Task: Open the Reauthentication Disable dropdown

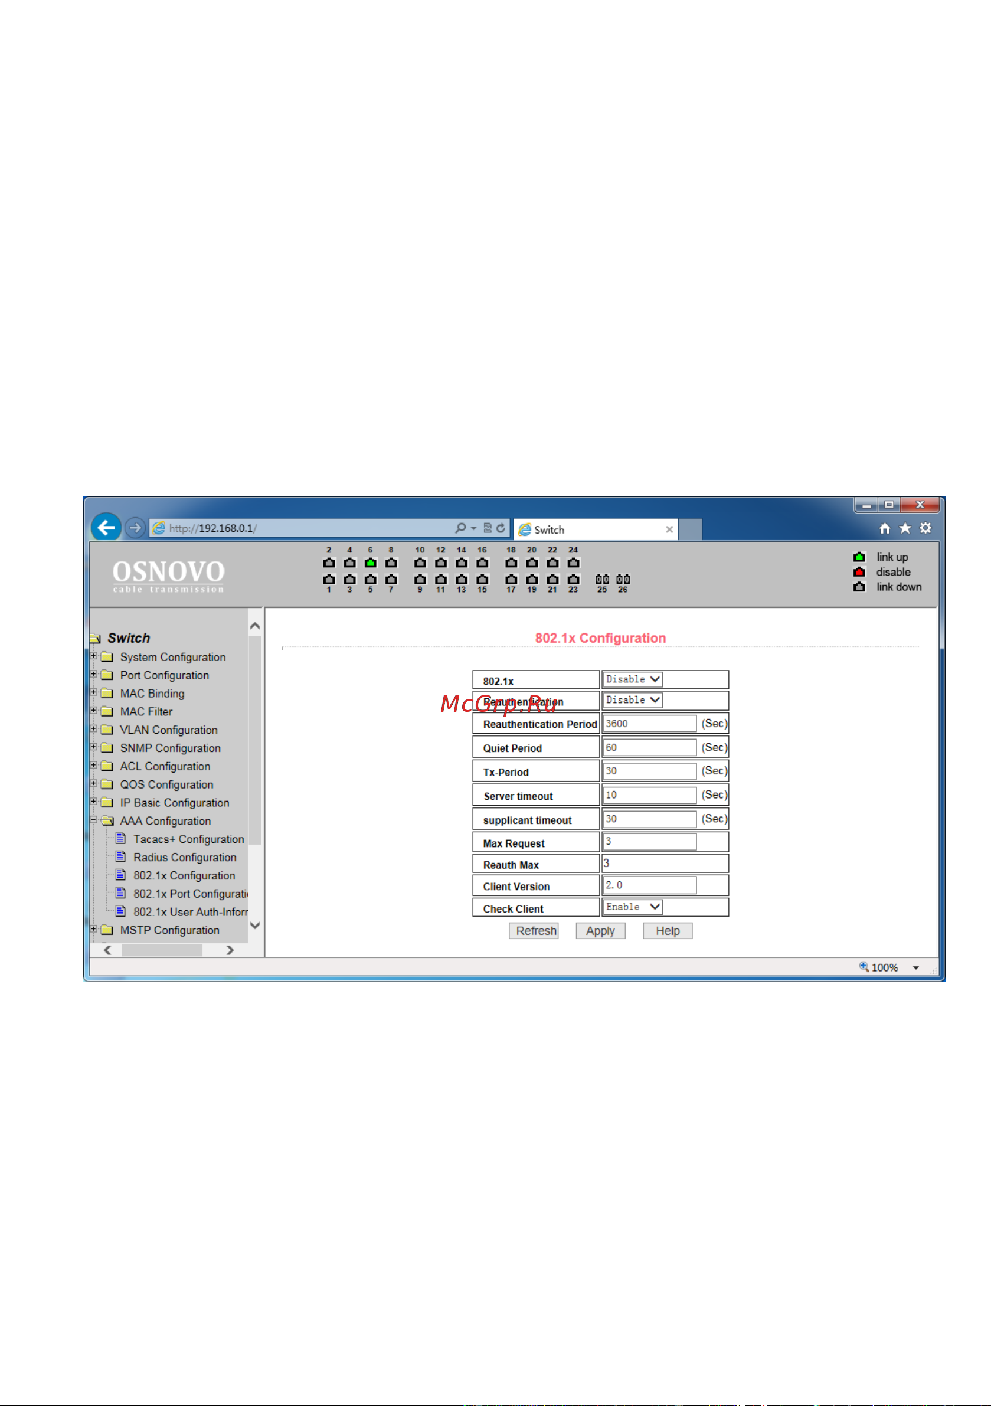Action: [x=633, y=700]
